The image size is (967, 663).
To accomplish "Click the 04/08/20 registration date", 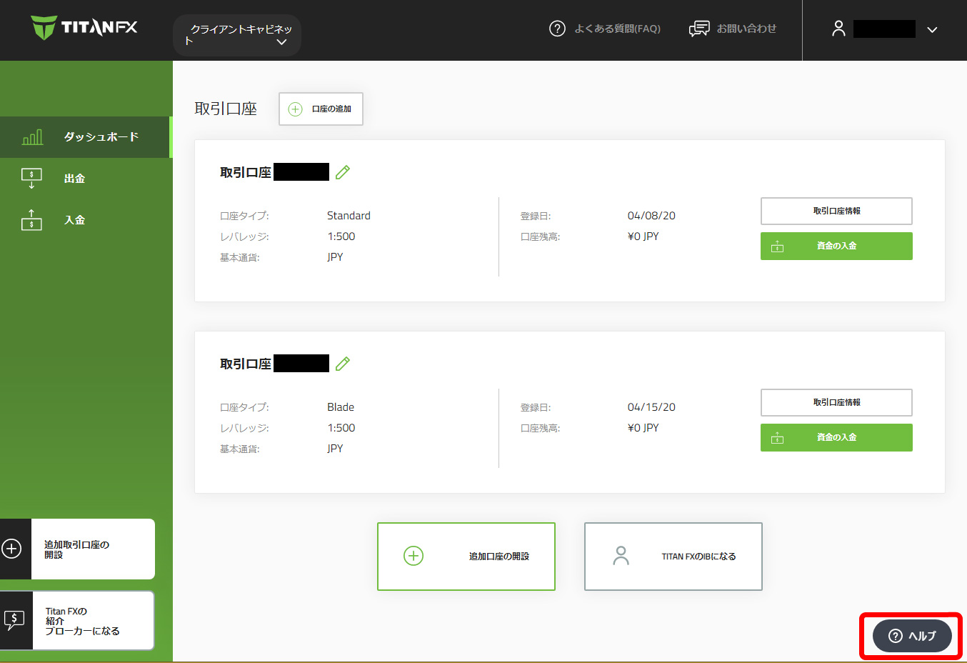I will 651,216.
